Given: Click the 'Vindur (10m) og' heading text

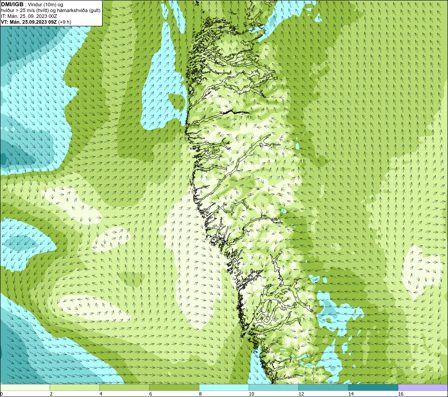Looking at the screenshot, I should point(45,5).
